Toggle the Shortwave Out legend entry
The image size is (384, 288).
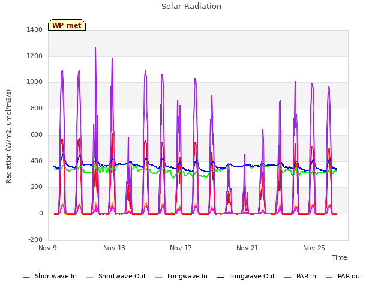116,276
